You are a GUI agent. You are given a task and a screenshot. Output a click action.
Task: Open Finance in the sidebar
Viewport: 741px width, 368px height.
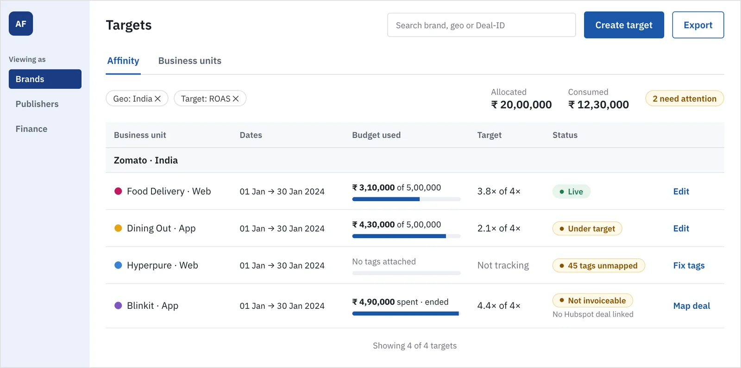[31, 129]
